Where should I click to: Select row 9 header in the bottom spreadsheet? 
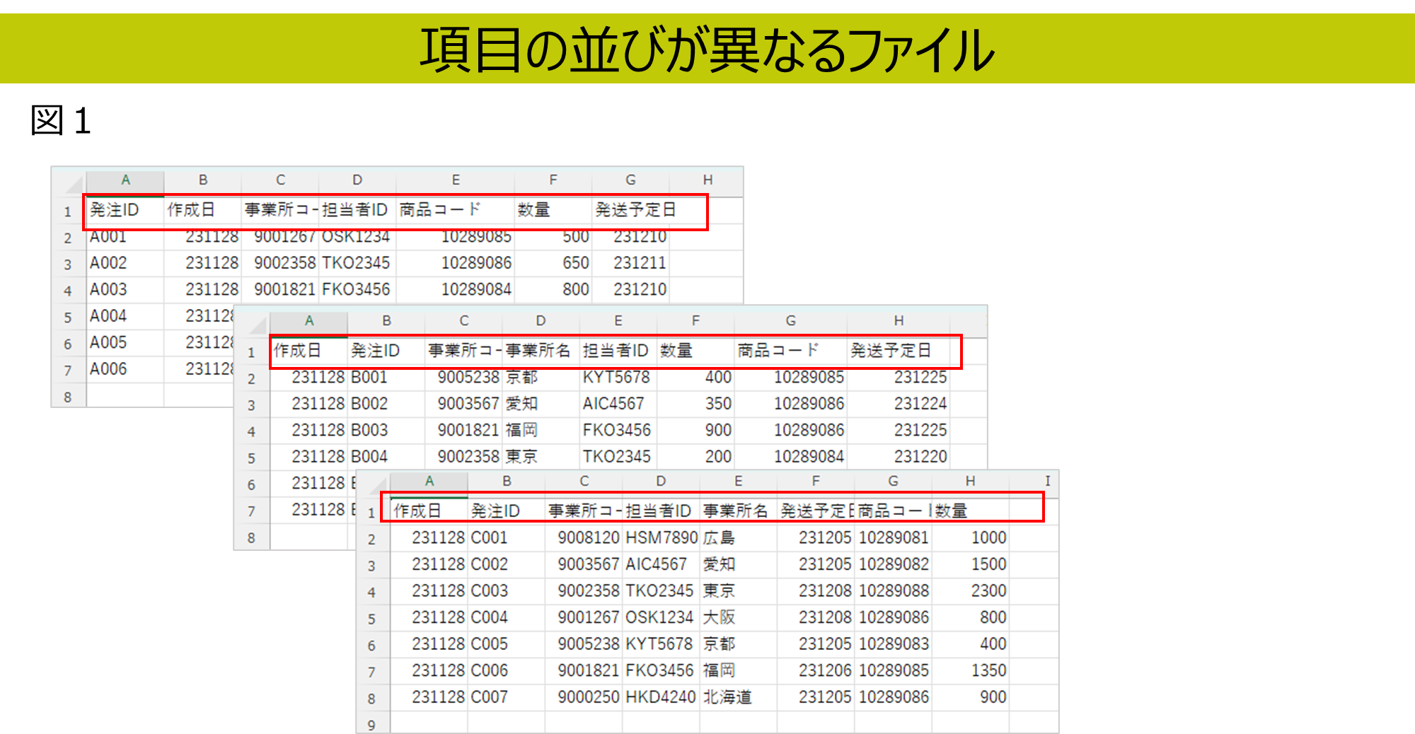[372, 725]
